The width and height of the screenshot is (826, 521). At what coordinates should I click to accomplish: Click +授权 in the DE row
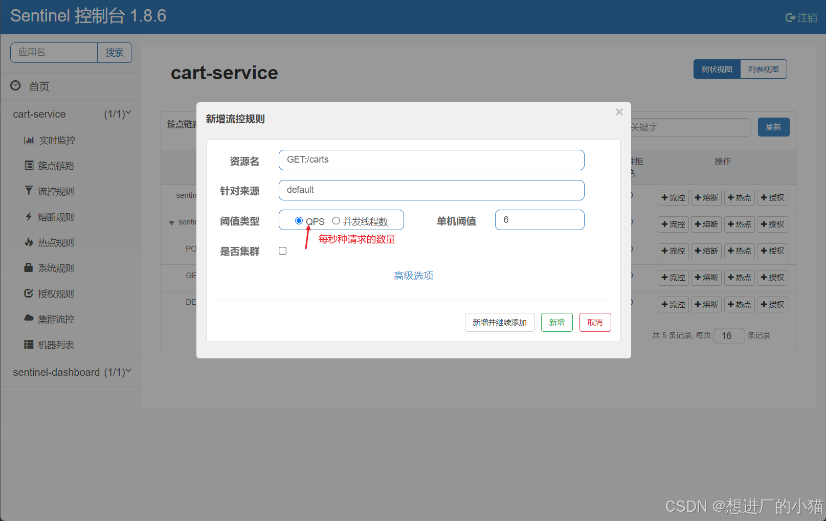[772, 304]
